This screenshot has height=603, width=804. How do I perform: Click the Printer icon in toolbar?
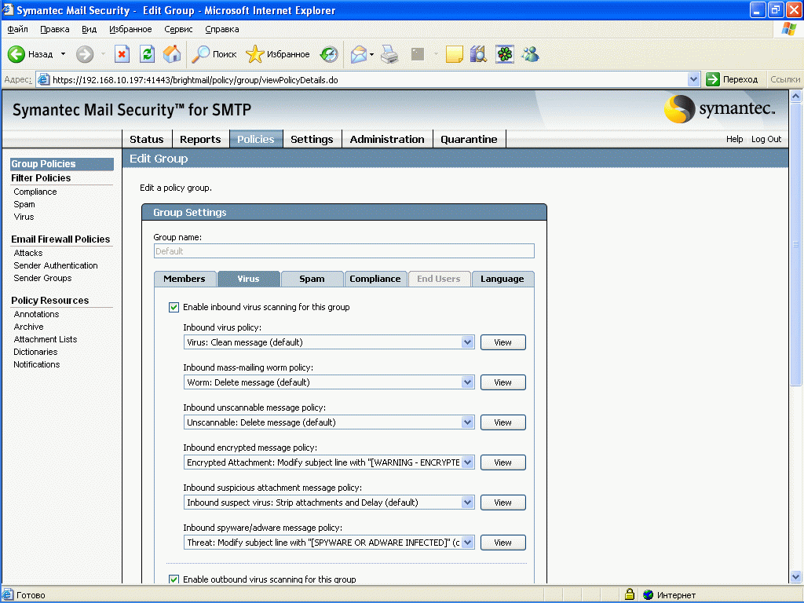pos(389,54)
